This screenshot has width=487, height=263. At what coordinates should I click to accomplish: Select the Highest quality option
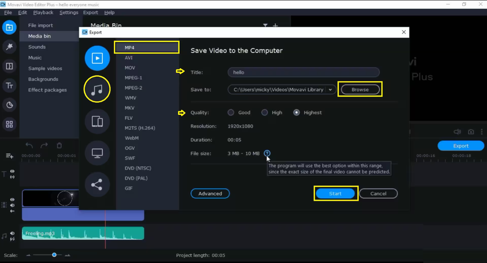point(296,112)
